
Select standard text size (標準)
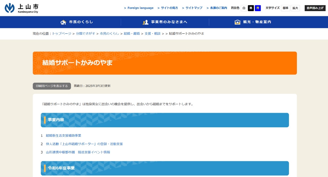click(285, 8)
